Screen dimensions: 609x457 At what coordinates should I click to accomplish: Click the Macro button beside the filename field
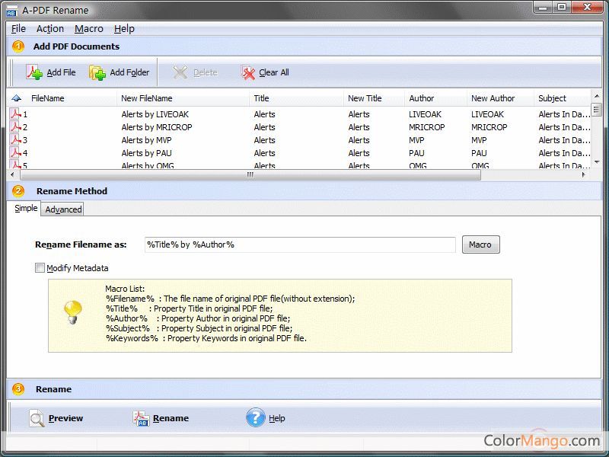pos(481,244)
